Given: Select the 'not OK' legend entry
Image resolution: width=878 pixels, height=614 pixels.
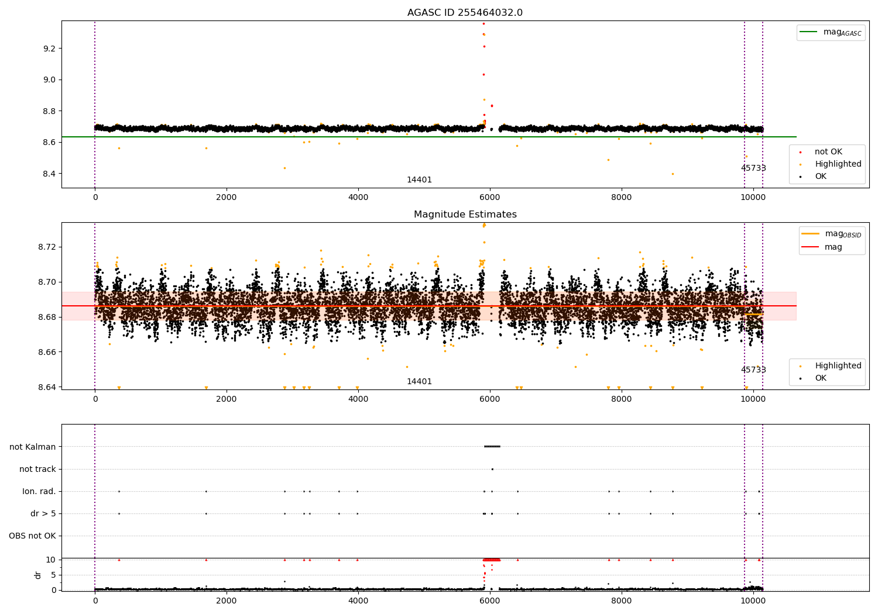Looking at the screenshot, I should coord(828,152).
